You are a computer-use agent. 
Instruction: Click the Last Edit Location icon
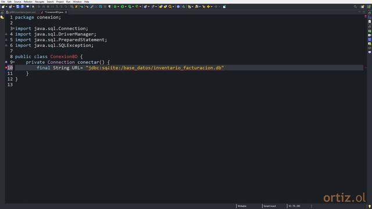(203, 6)
